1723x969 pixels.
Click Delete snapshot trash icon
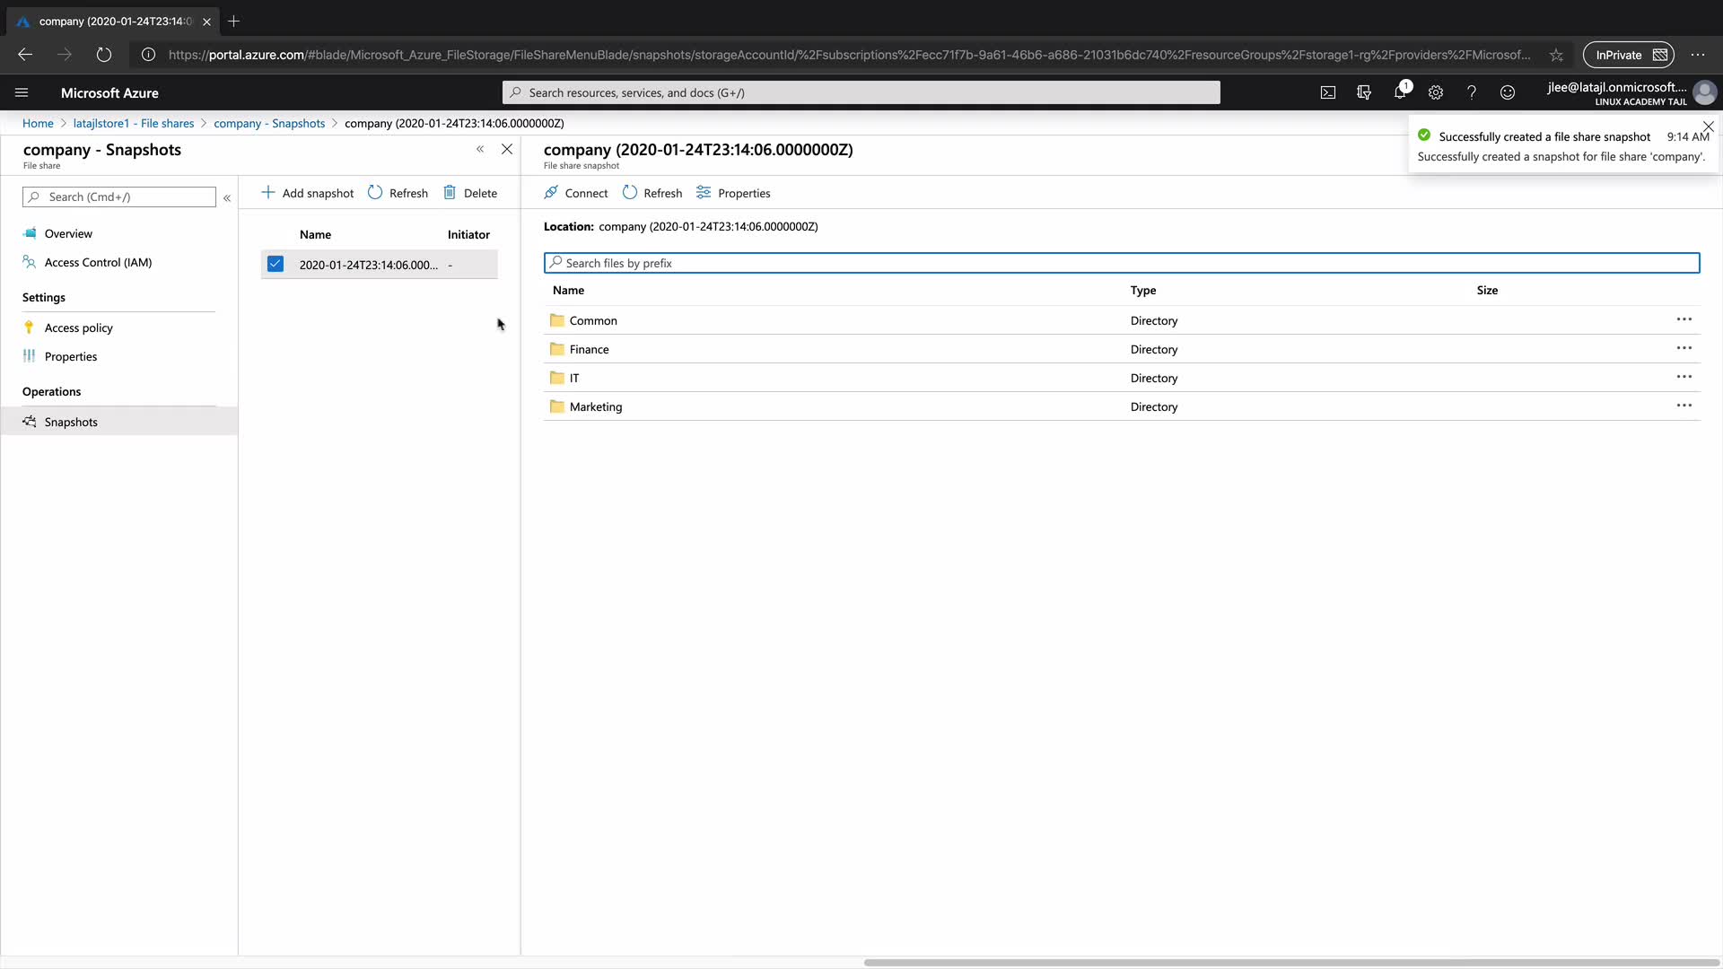(x=450, y=193)
